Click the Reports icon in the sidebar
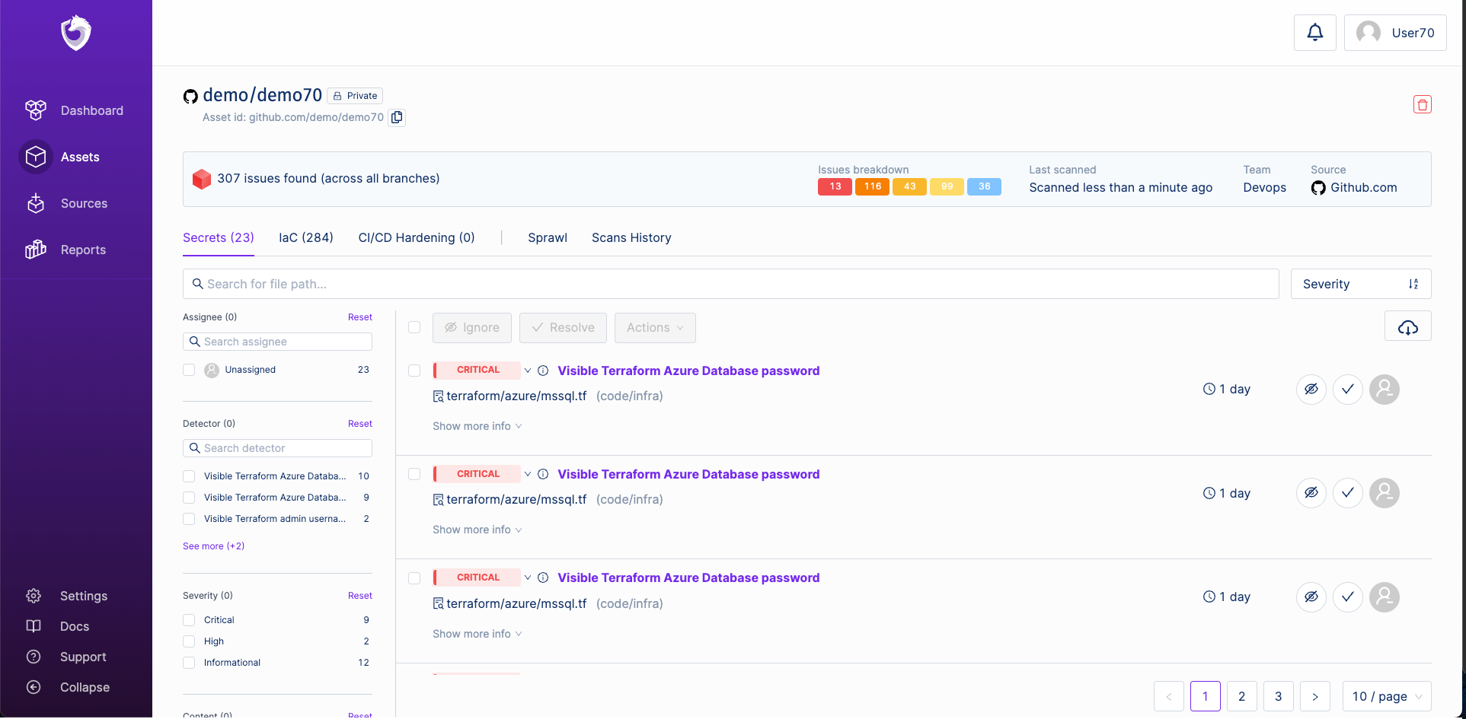This screenshot has width=1466, height=719. pos(36,250)
